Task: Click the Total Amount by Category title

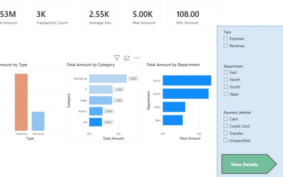Action: (91, 65)
